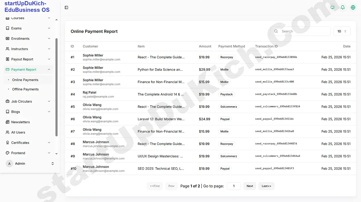The height and width of the screenshot is (202, 361).
Task: Open the rows-per-page dropdown showing 10
Action: click(x=342, y=31)
